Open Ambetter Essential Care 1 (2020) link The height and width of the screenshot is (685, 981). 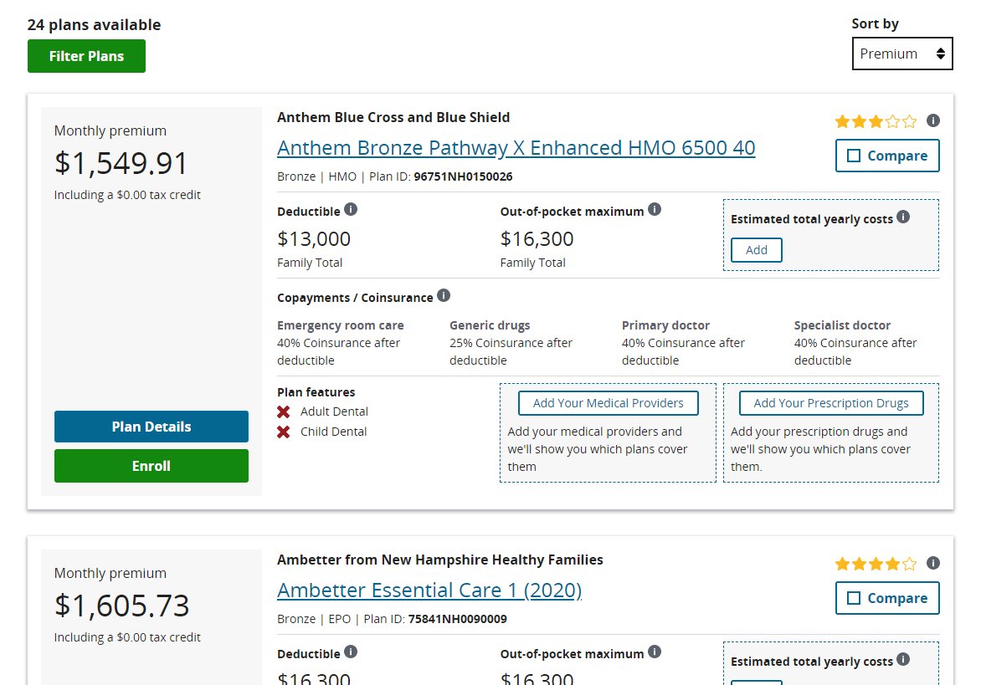pyautogui.click(x=429, y=590)
